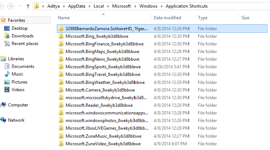Click the 4/26/2014 5:41 PM date cell

171,67
